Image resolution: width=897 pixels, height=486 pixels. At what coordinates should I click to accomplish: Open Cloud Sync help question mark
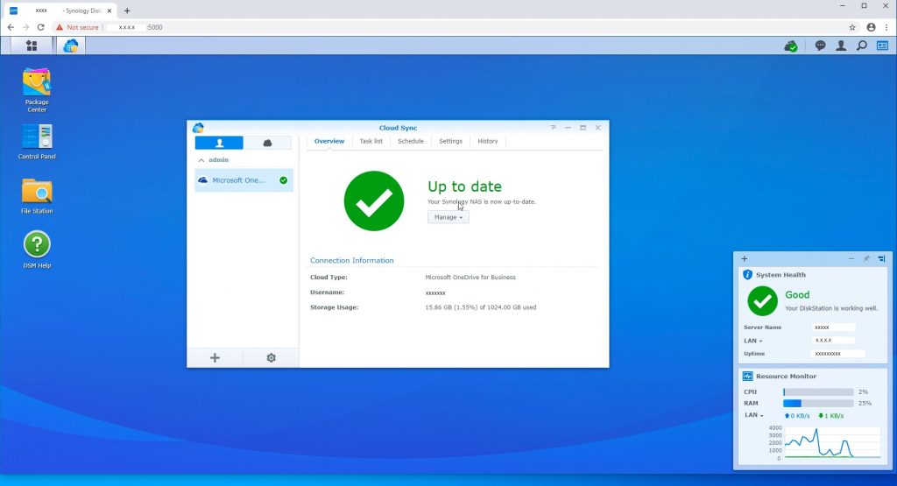tap(553, 128)
